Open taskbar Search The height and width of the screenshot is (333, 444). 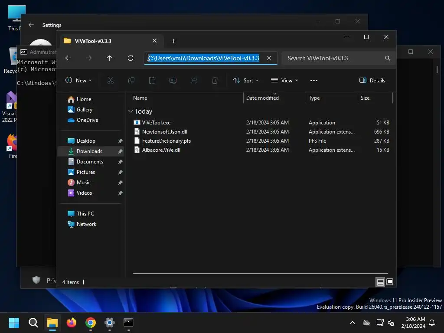[33, 322]
